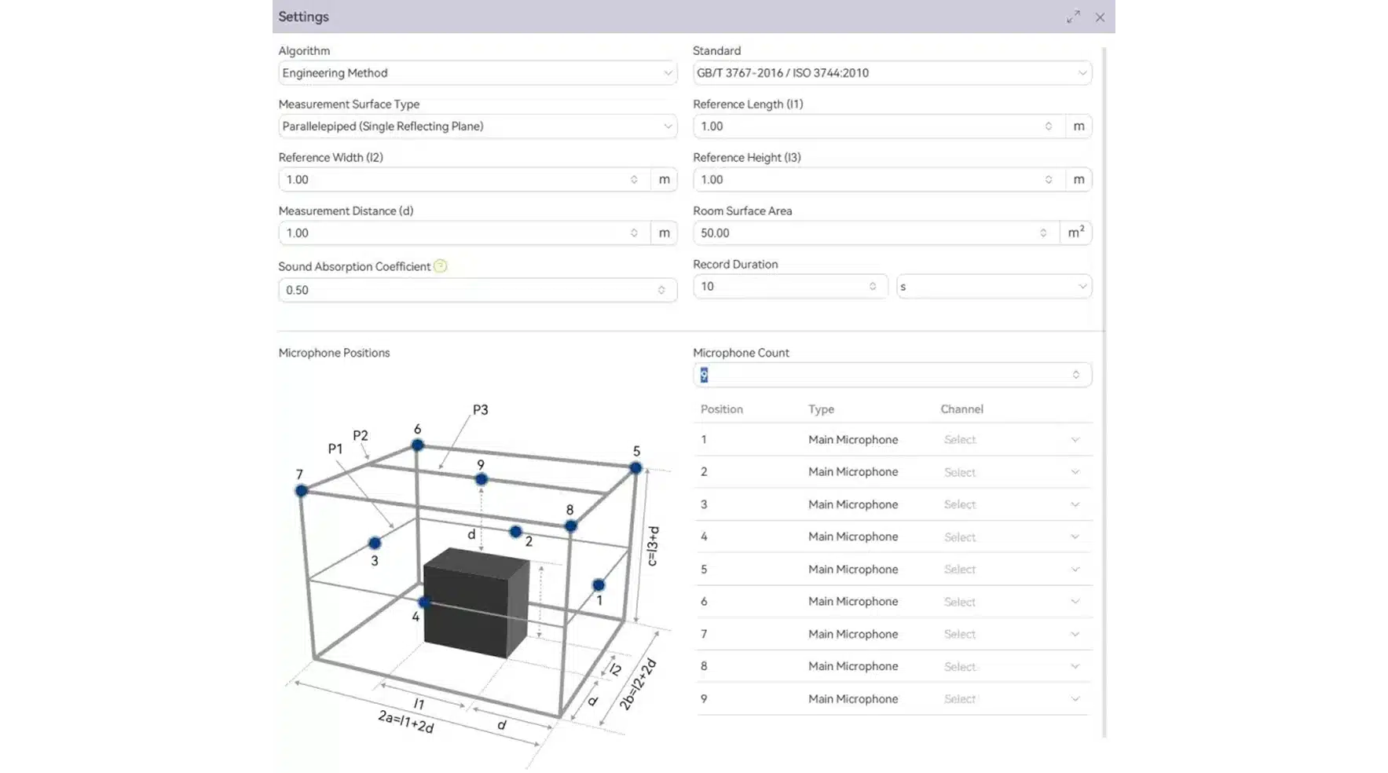Select channel for microphone position 1
The image size is (1388, 773).
click(x=1012, y=440)
